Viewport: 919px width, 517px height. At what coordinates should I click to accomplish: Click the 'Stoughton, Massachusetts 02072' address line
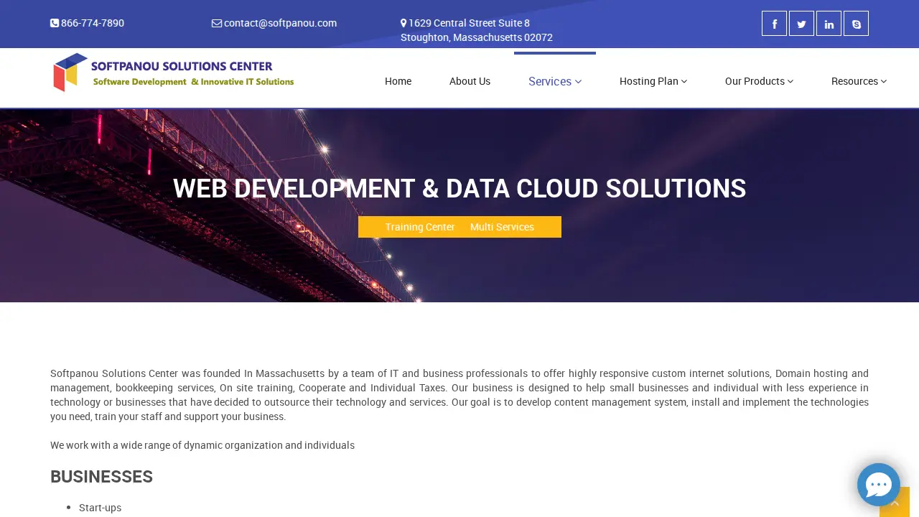[x=477, y=37]
